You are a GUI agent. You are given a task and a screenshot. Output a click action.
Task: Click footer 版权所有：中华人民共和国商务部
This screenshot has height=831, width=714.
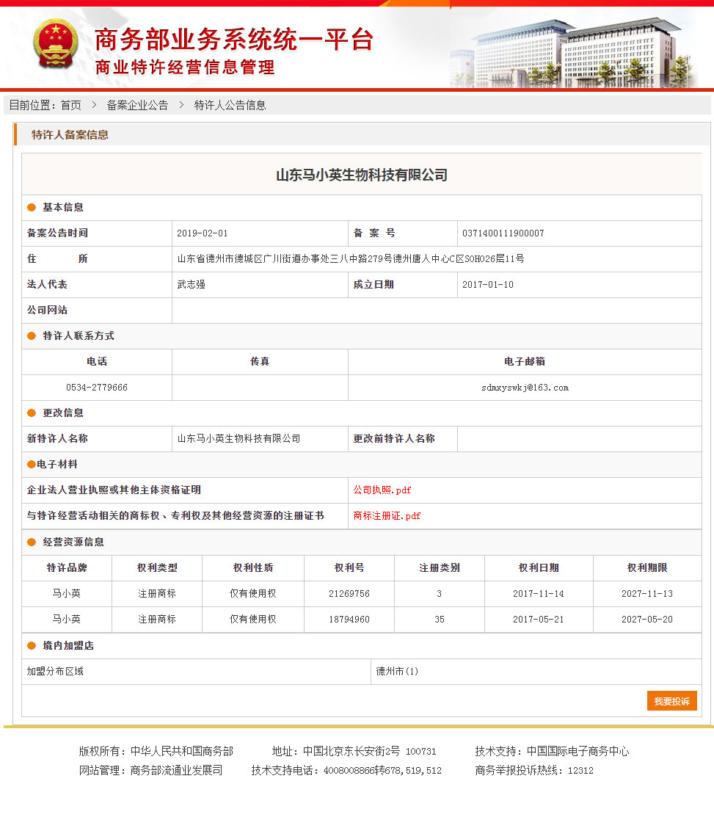point(156,751)
